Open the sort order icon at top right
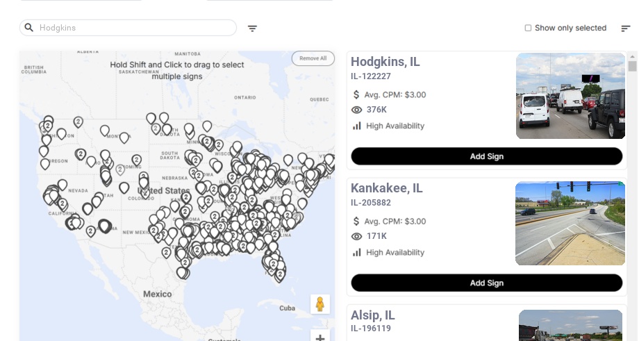 (626, 28)
